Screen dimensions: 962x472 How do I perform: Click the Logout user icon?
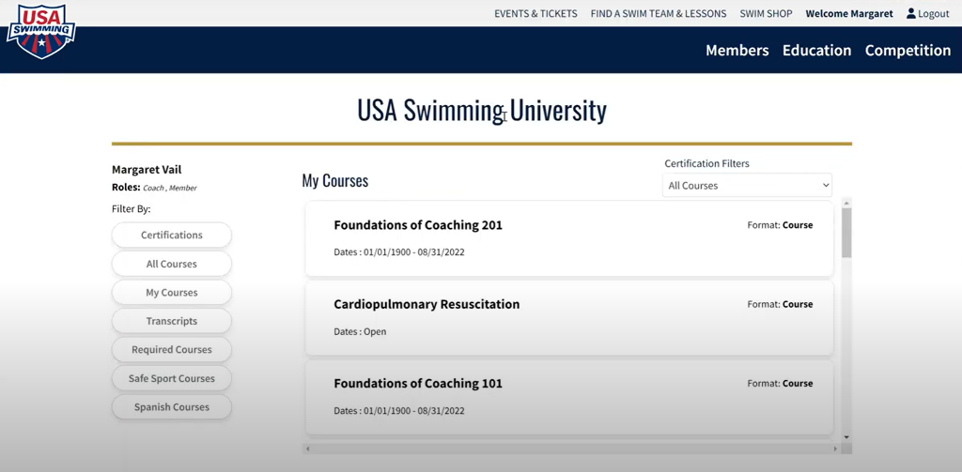[911, 14]
